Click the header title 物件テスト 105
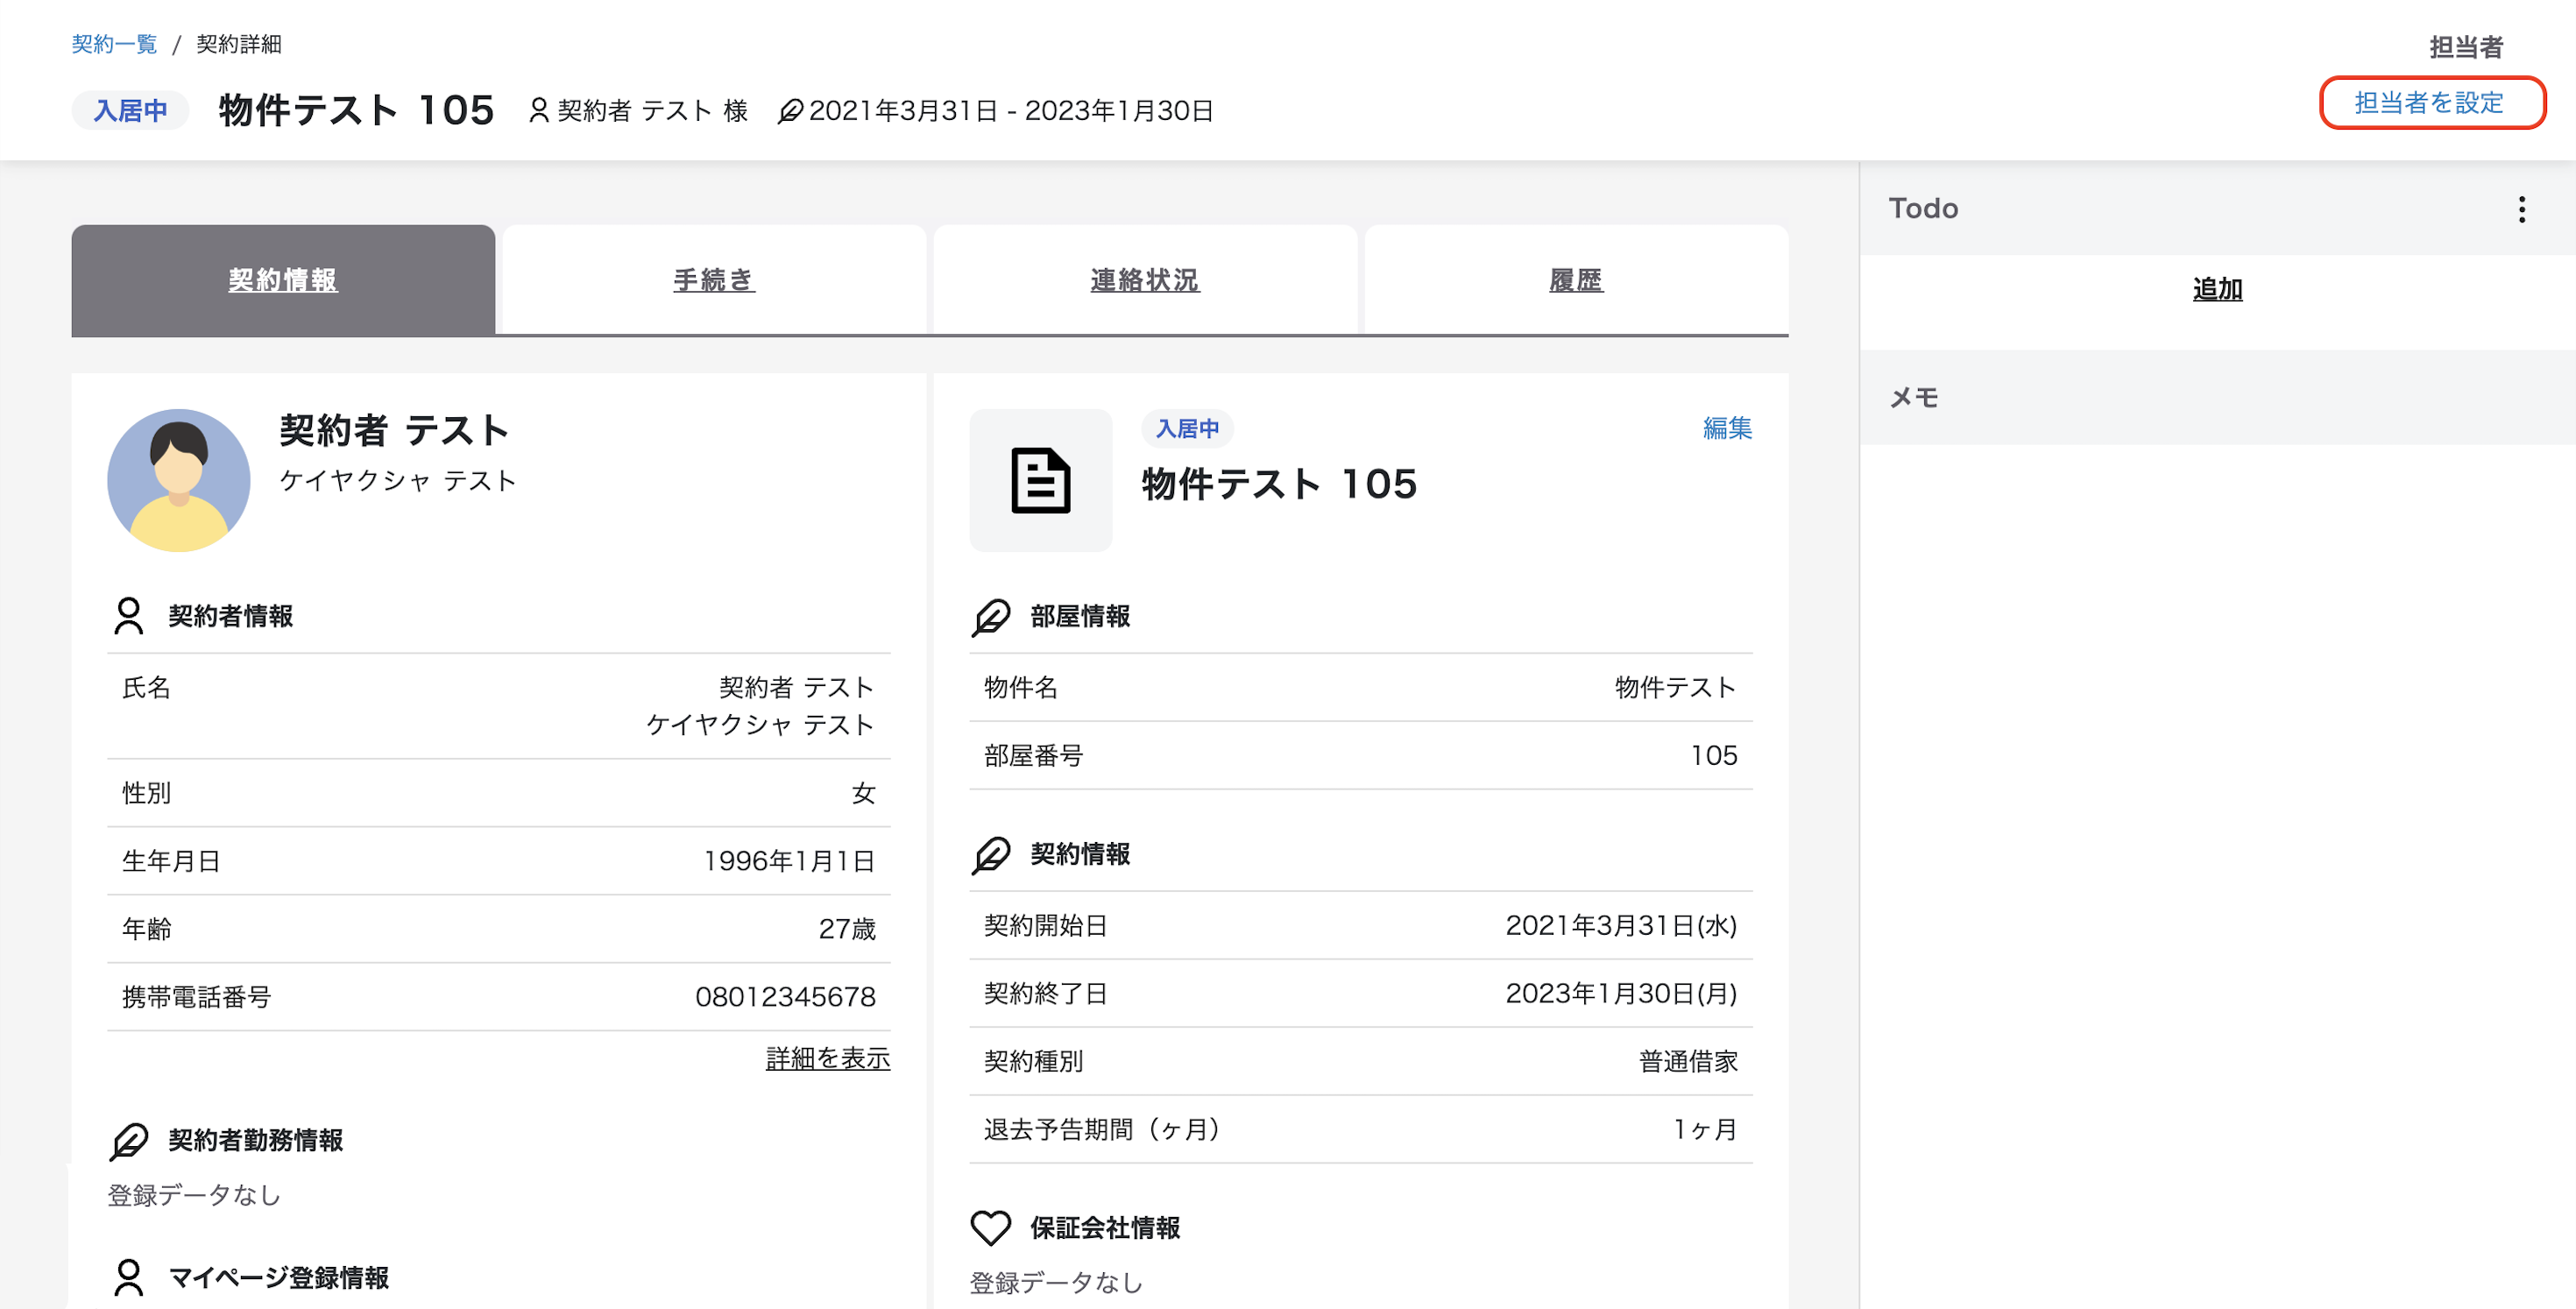 [x=357, y=110]
